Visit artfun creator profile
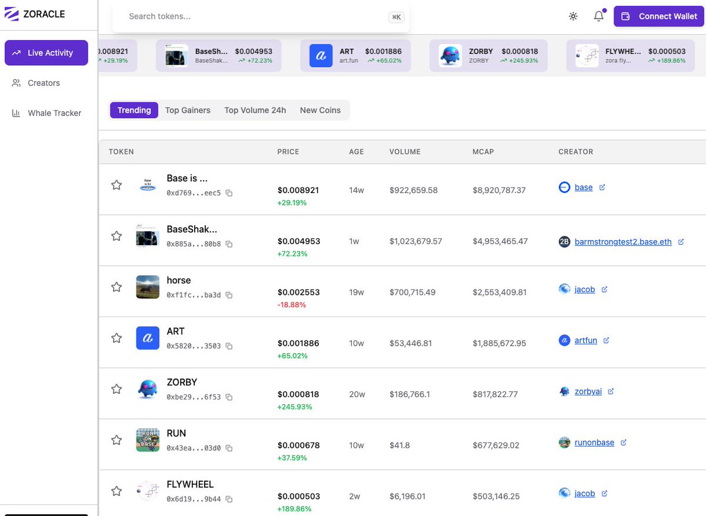Image resolution: width=706 pixels, height=516 pixels. tap(586, 340)
